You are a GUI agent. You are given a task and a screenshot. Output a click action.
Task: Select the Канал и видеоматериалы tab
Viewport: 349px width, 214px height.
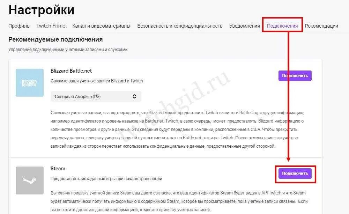tap(101, 26)
